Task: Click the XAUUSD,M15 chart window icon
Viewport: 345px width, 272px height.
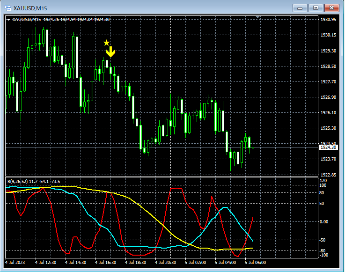Action: pyautogui.click(x=8, y=8)
